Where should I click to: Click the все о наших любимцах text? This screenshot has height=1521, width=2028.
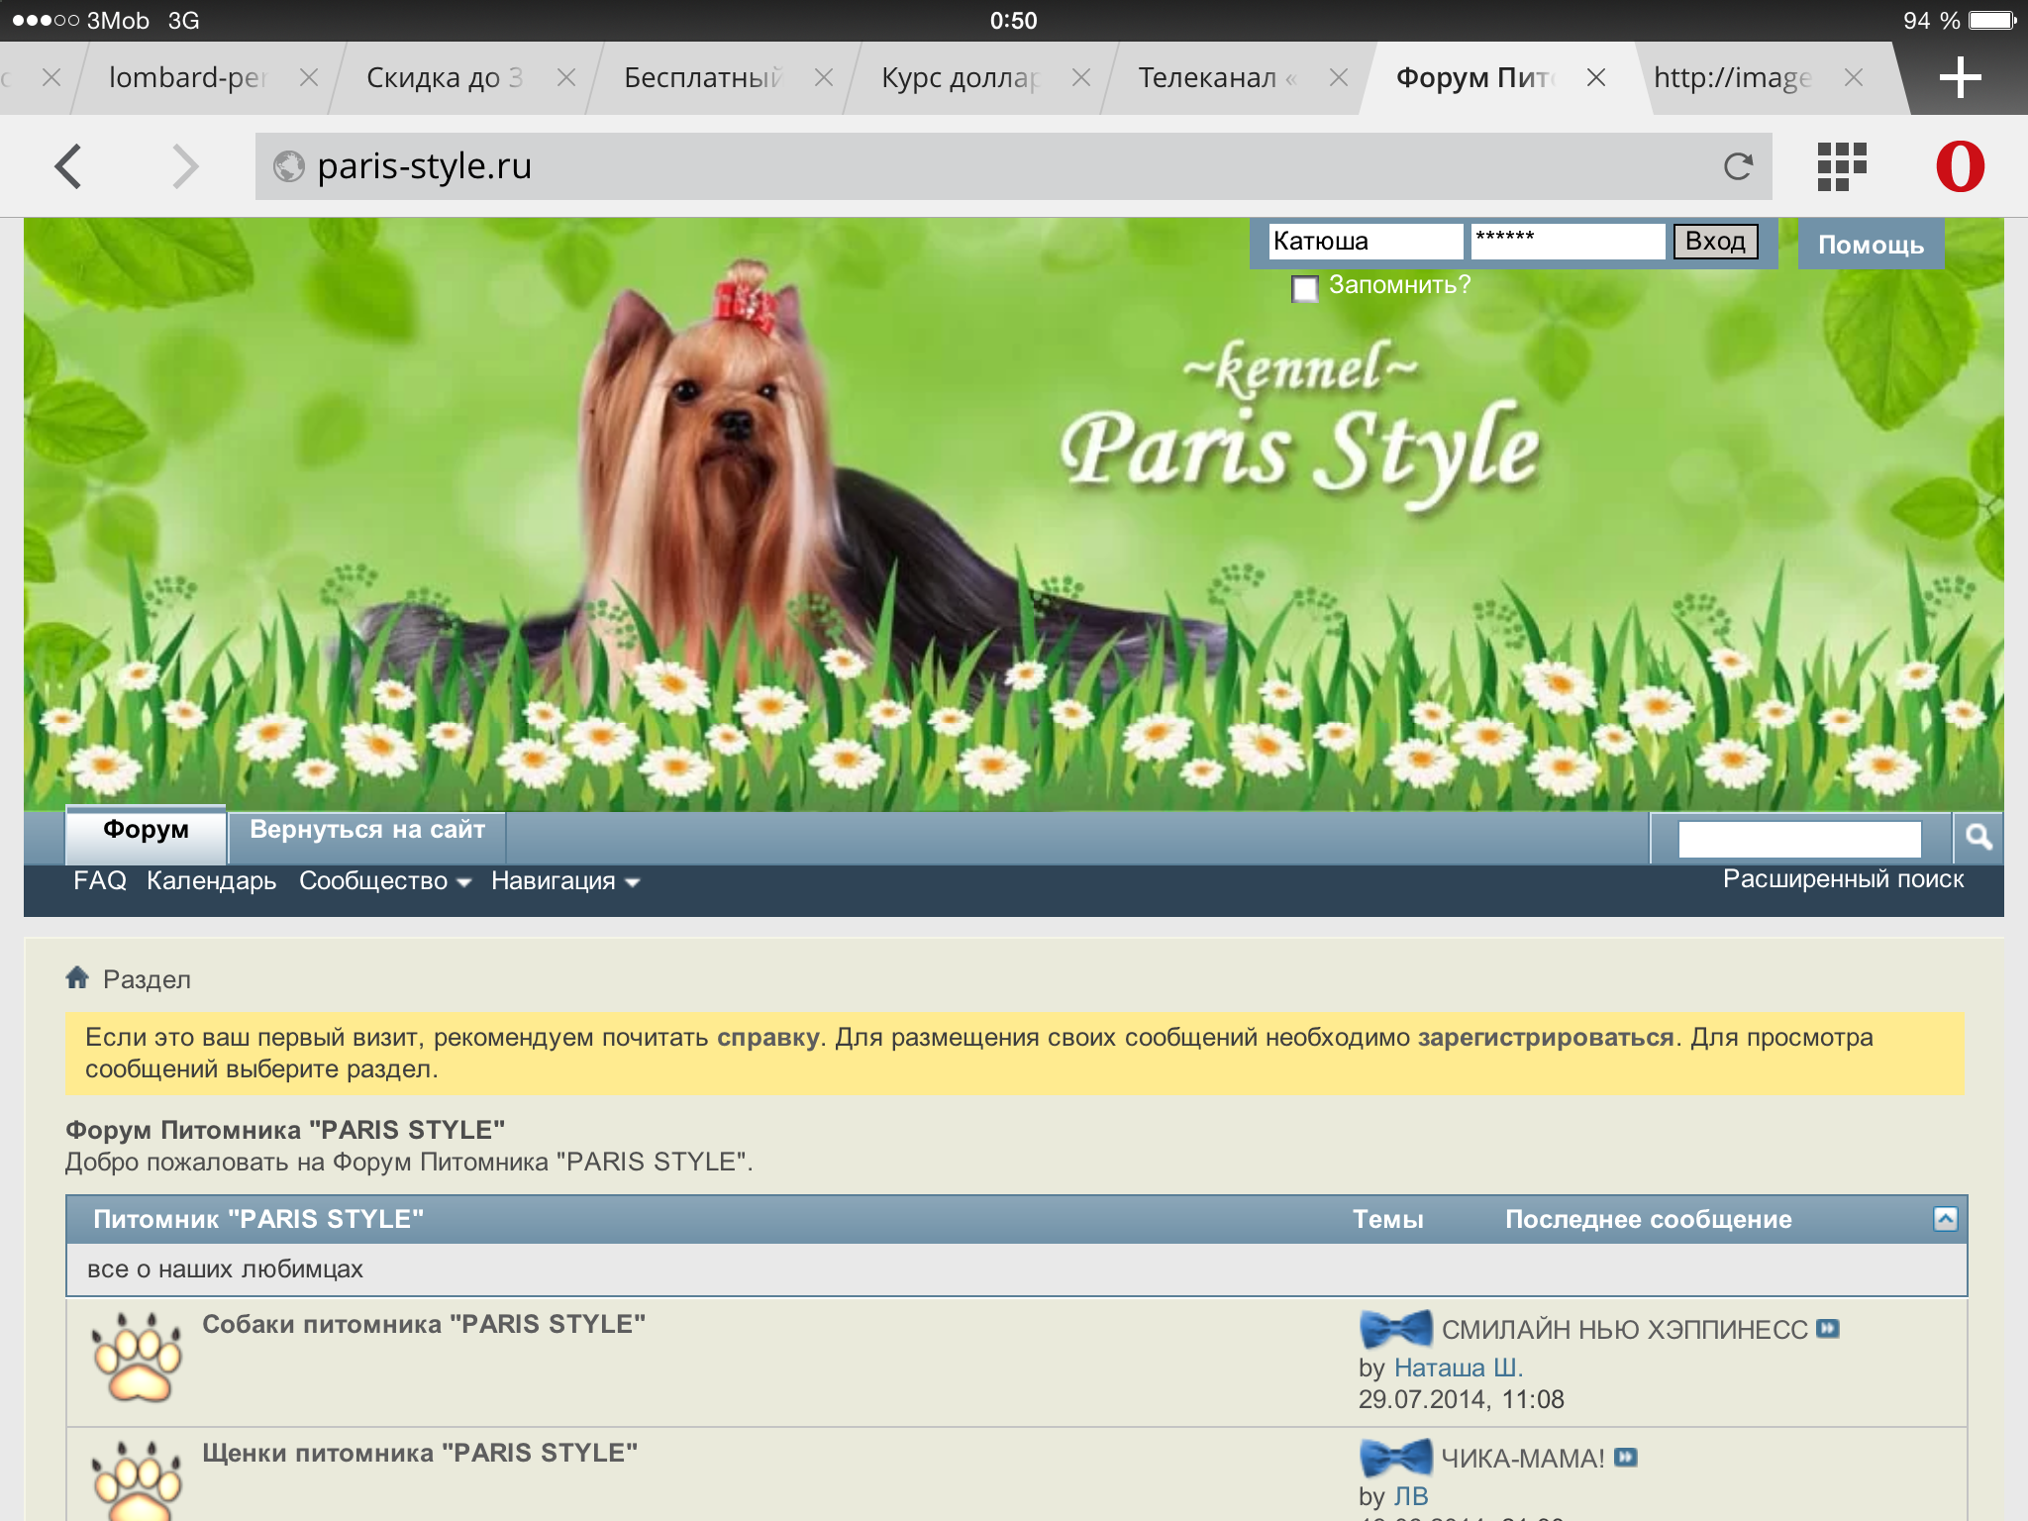[225, 1268]
